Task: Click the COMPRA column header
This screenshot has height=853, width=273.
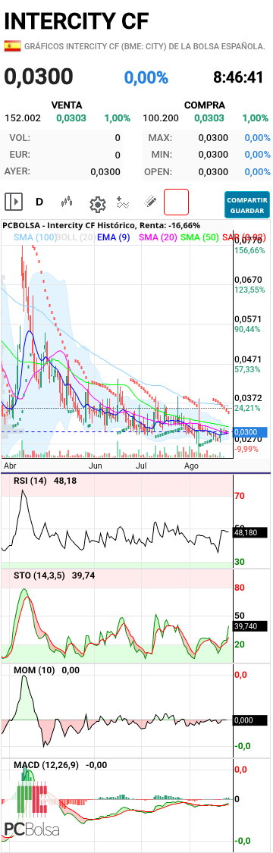Action: pyautogui.click(x=205, y=105)
